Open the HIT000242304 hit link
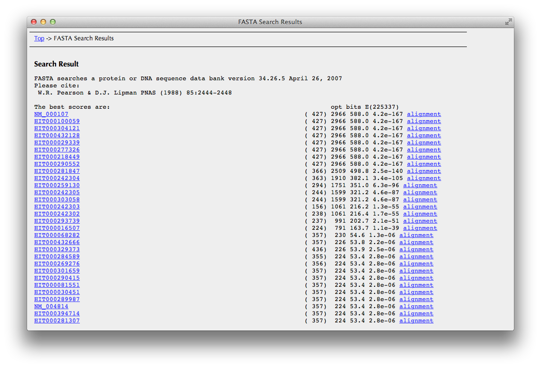 (x=57, y=179)
